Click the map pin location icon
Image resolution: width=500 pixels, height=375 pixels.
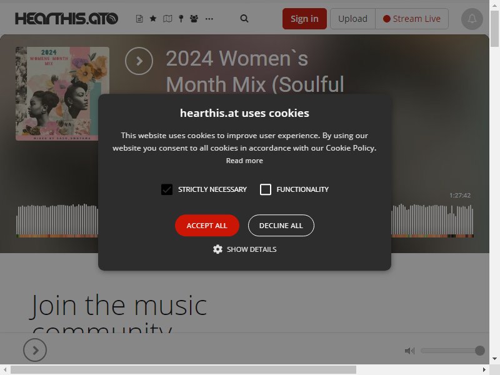[181, 19]
